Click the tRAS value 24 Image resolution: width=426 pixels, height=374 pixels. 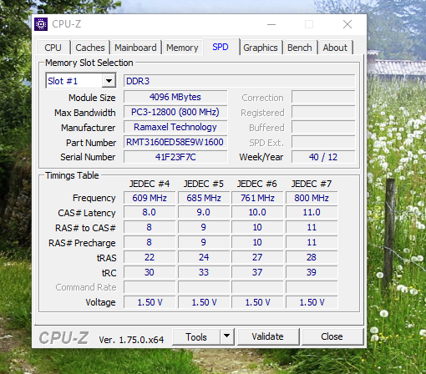tap(204, 257)
